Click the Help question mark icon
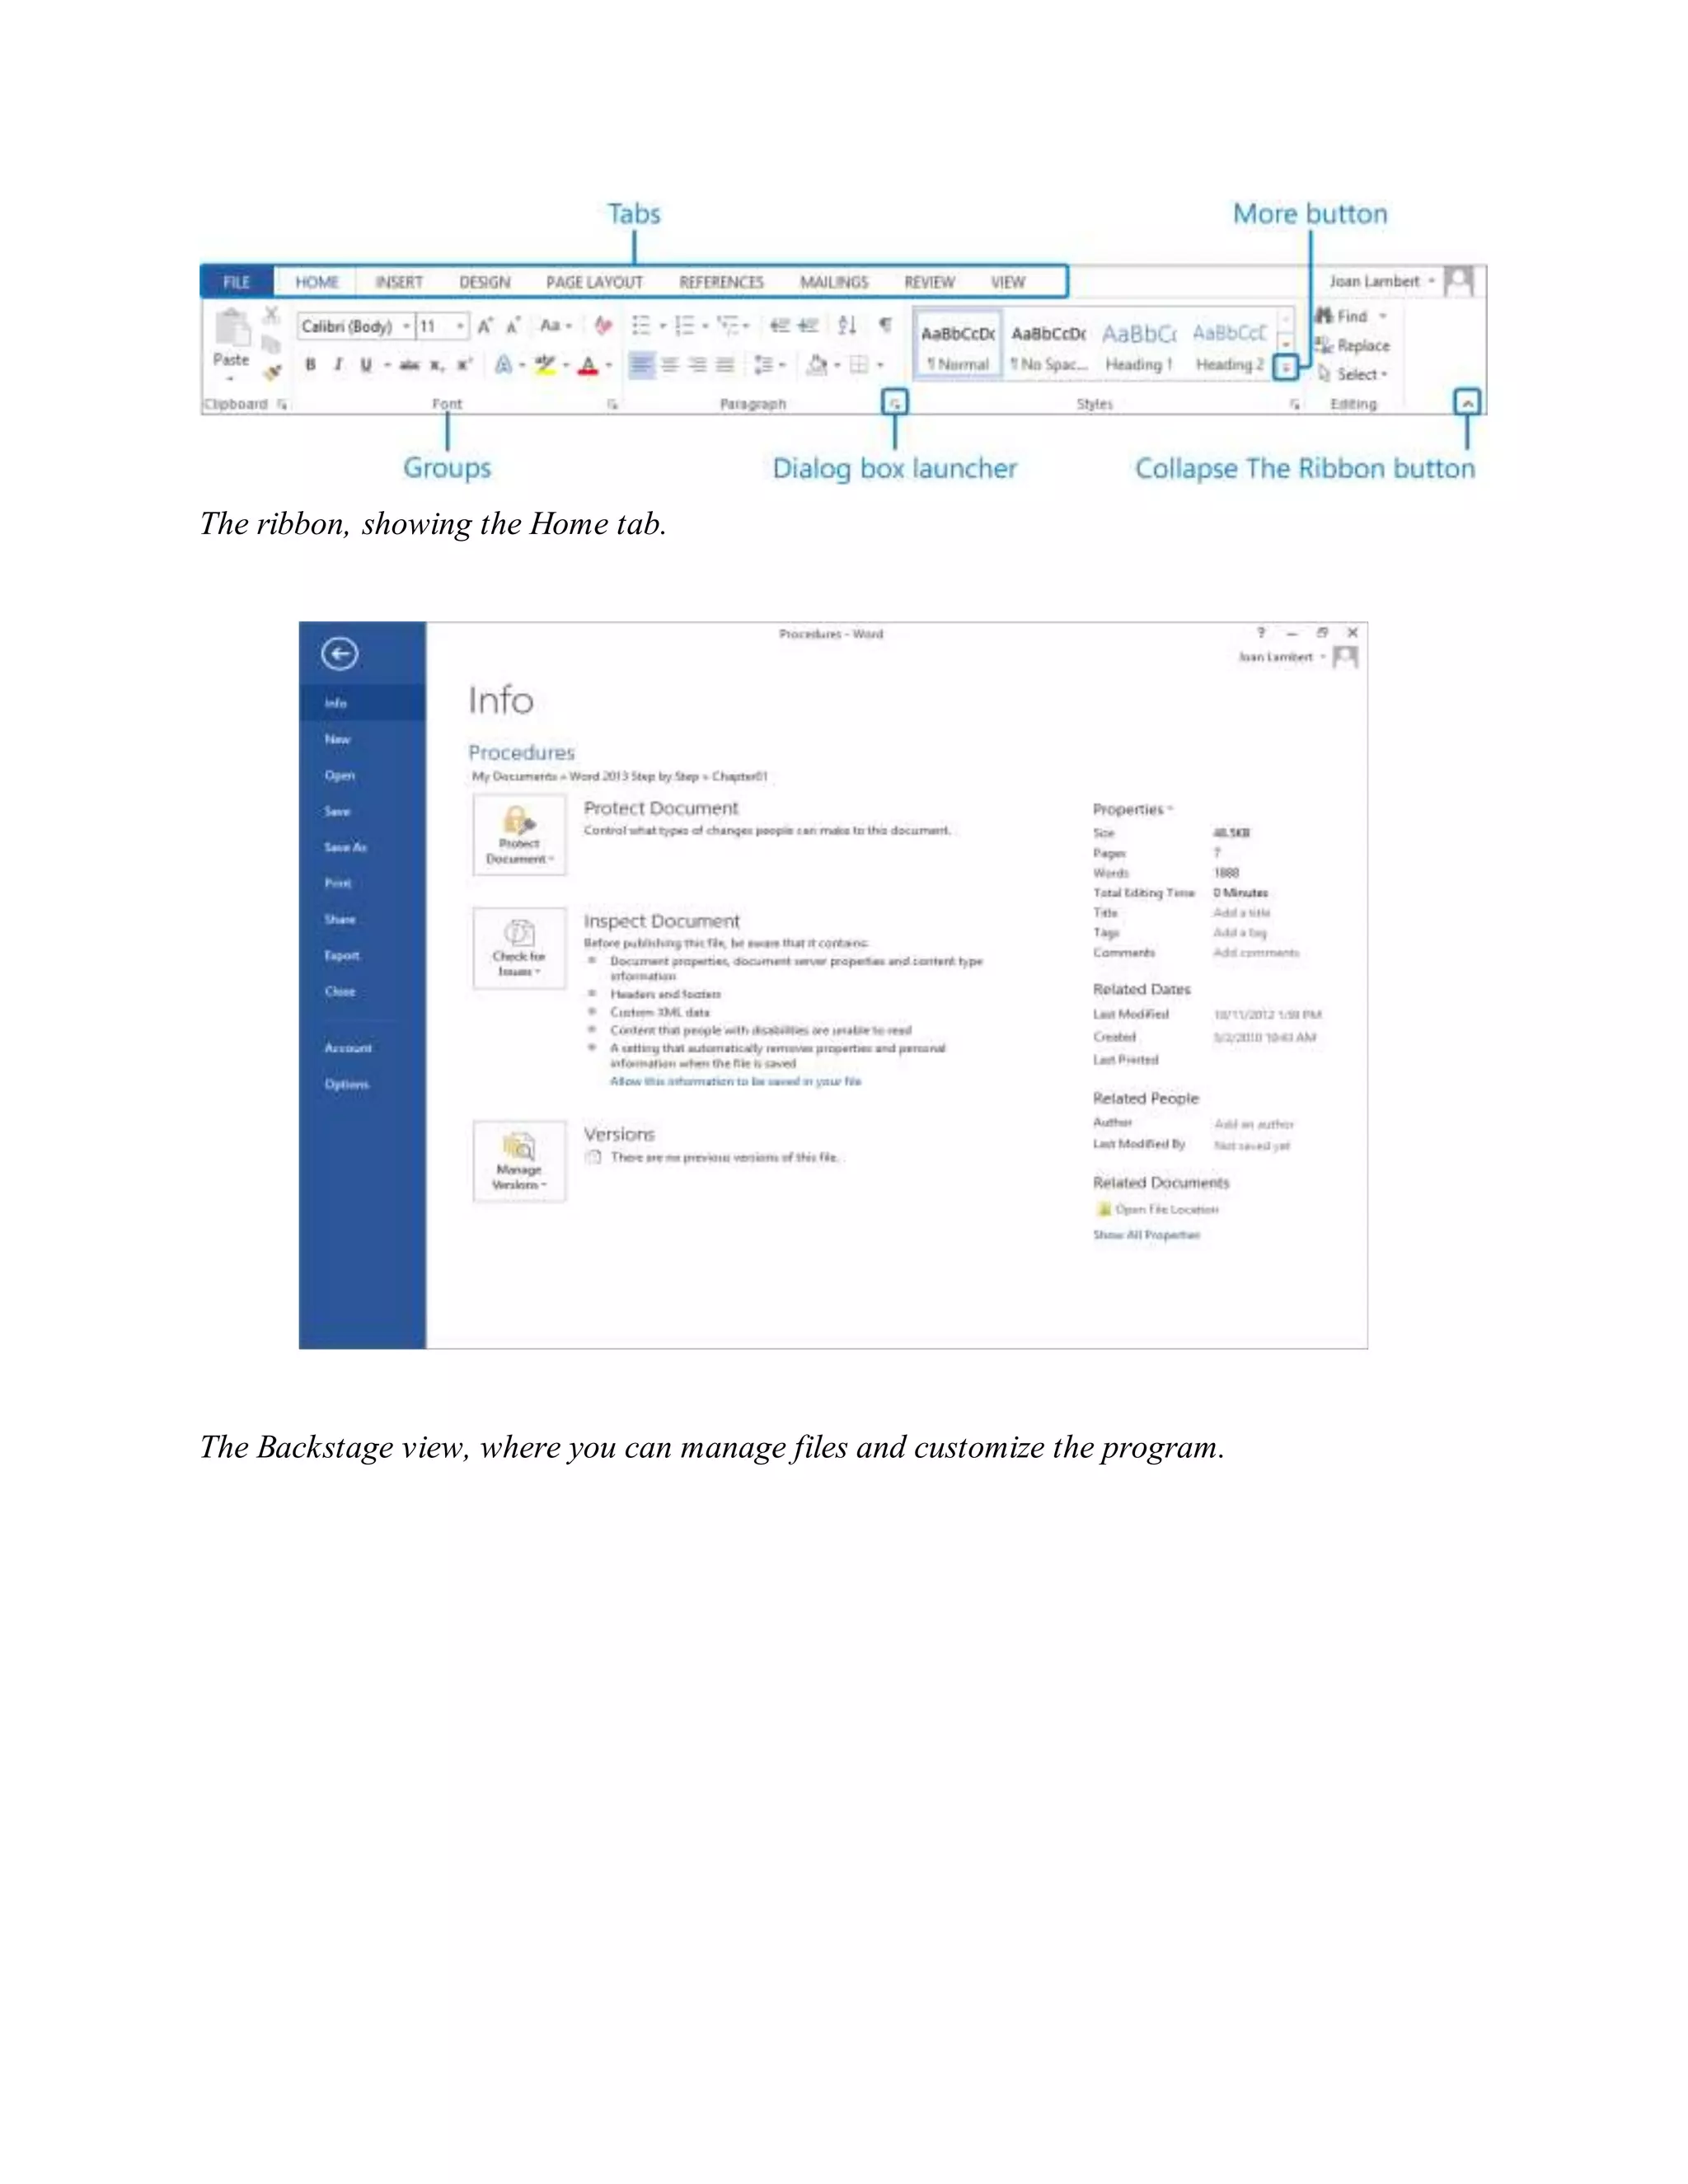Viewport: 1688px width, 2184px height. click(1261, 633)
